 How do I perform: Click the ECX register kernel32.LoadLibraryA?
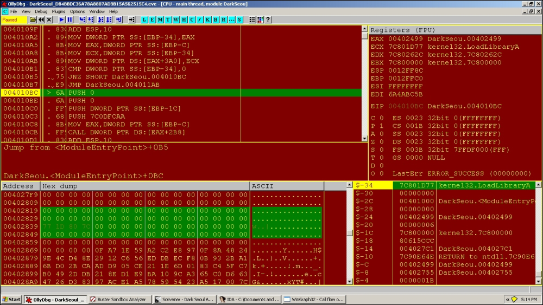[473, 47]
